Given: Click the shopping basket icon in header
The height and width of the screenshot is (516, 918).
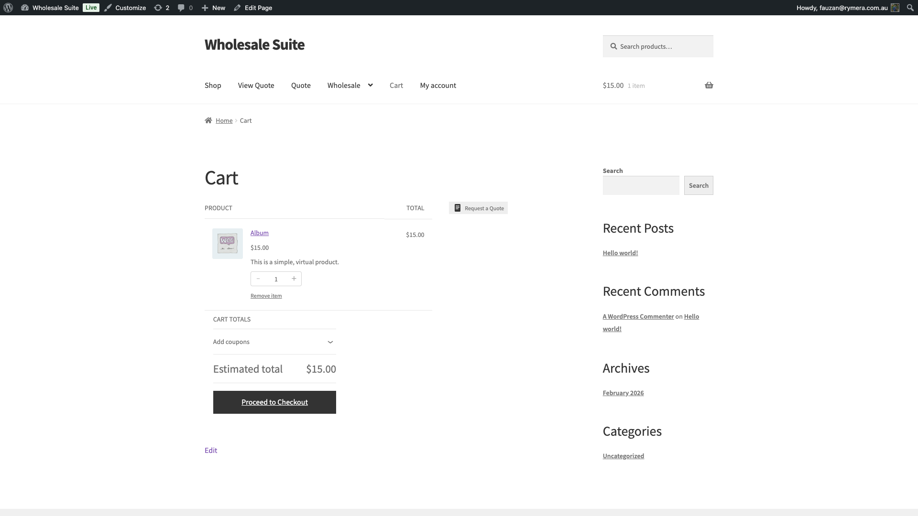Looking at the screenshot, I should (x=709, y=86).
